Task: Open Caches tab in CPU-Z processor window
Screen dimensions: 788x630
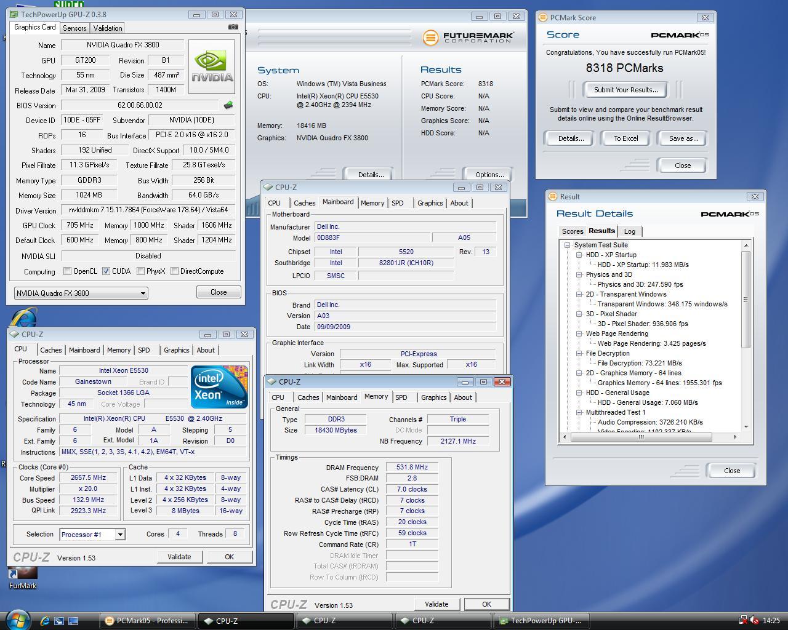Action: [51, 350]
